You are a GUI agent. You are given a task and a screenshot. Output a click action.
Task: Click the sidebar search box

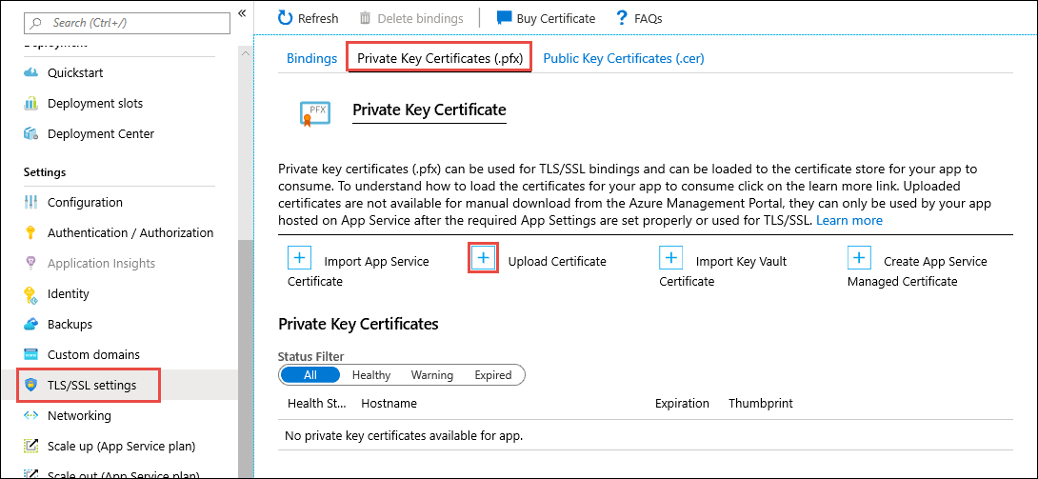(127, 22)
